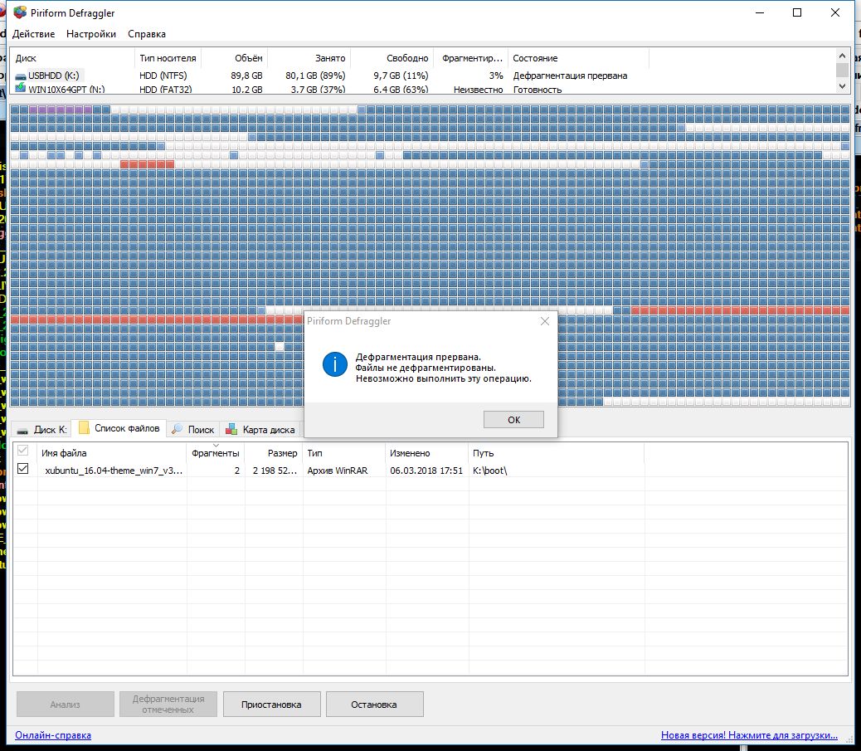Screen dimensions: 861x751
Task: Click the HDD (NTFS) media type cell
Action: point(163,76)
